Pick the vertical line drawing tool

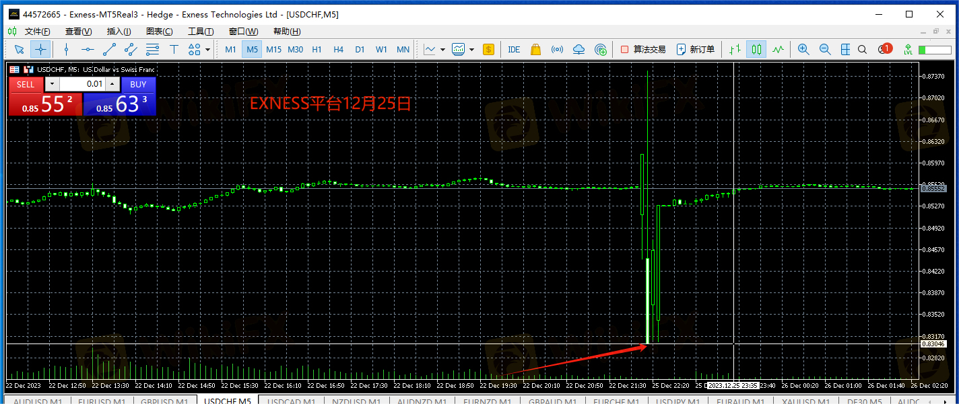66,49
